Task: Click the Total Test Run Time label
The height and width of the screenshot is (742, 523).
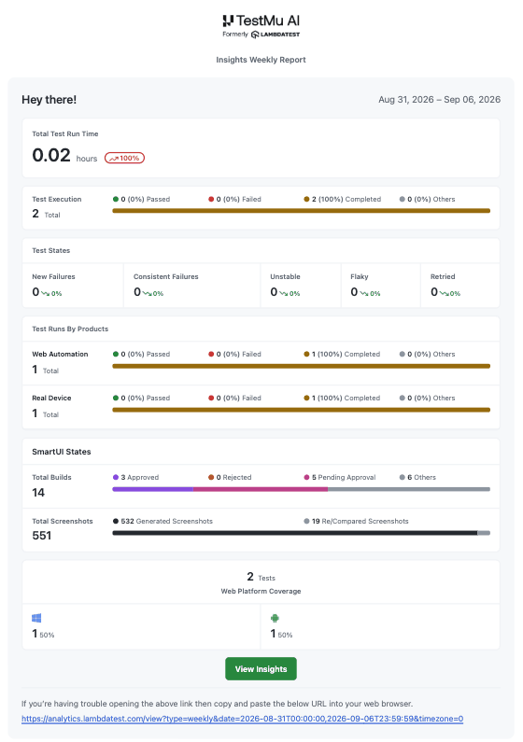Action: [x=65, y=133]
